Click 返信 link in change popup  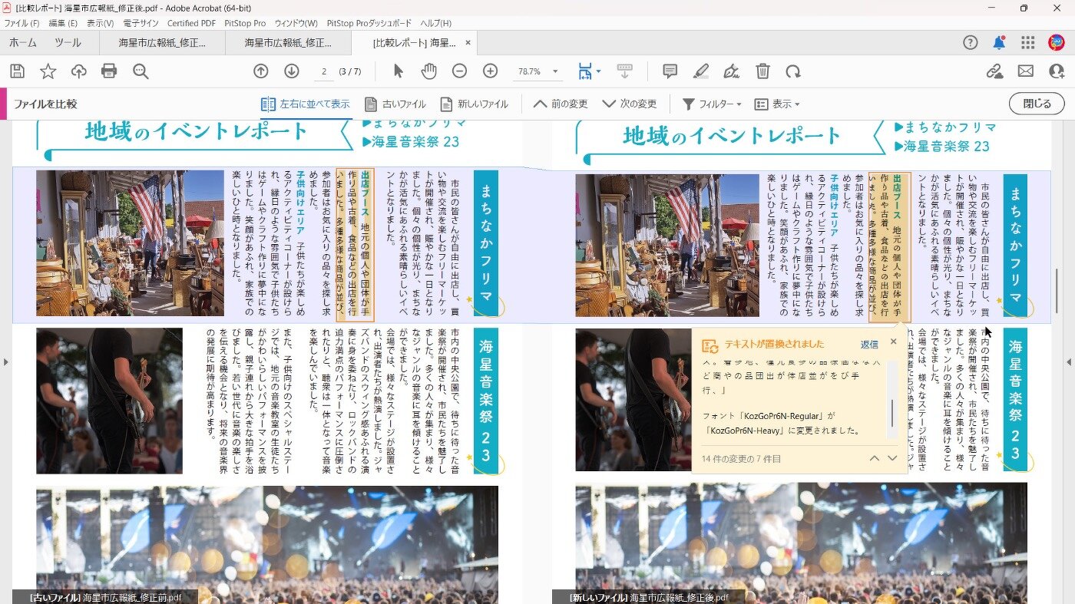(869, 345)
